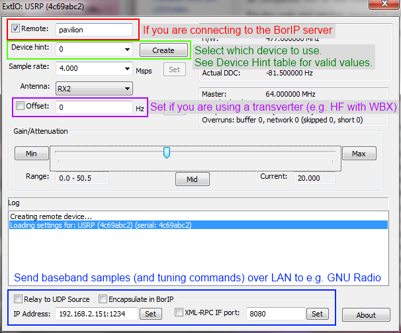Click the gain slider thumb
Image resolution: width=401 pixels, height=333 pixels.
pos(167,153)
